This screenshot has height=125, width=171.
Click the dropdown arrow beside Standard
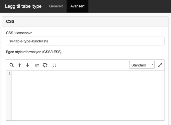[x=152, y=65]
